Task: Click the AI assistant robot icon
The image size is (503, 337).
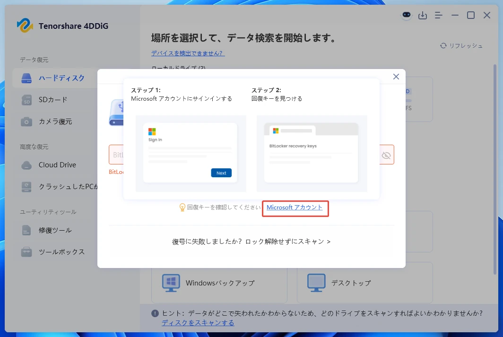Action: (x=407, y=15)
